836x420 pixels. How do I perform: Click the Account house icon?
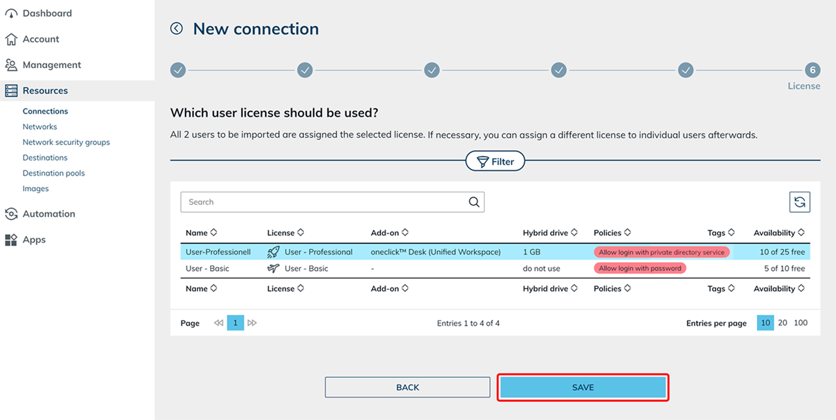pos(11,39)
